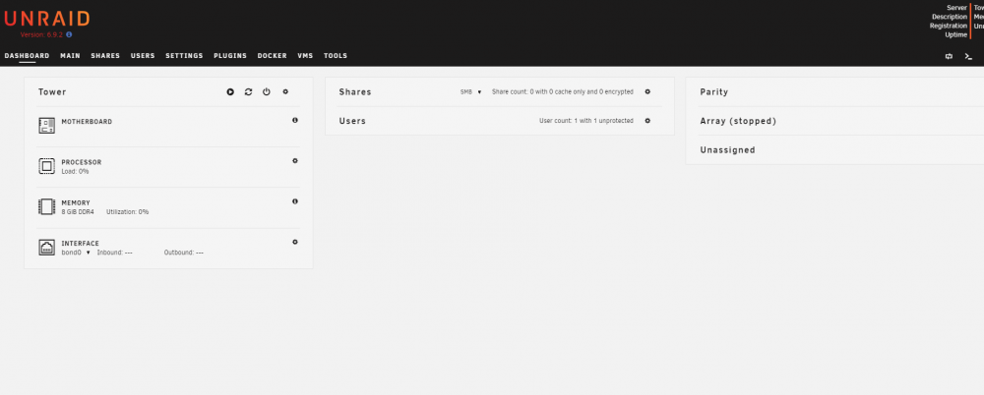
Task: Click 'User count: 1 with 1 unprotected'
Action: tap(586, 121)
